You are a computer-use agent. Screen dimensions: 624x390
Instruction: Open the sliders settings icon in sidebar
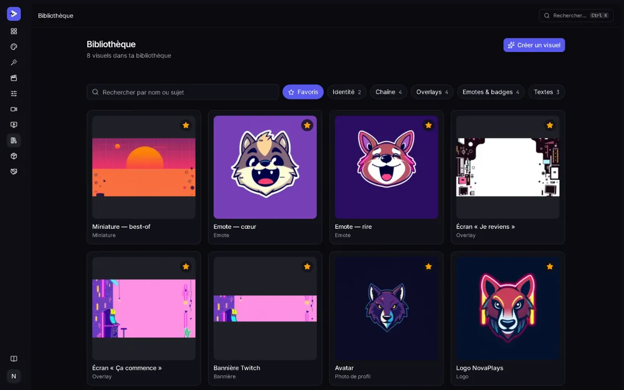tap(14, 94)
